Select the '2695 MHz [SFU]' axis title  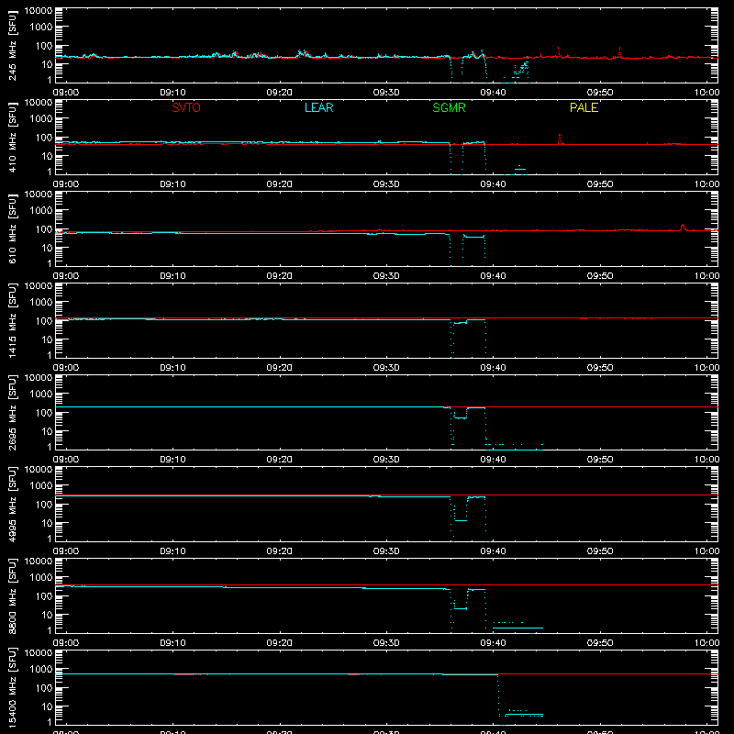[x=13, y=412]
